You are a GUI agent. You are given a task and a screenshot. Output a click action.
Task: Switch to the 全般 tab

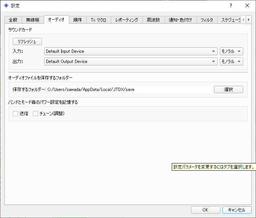[x=13, y=20]
